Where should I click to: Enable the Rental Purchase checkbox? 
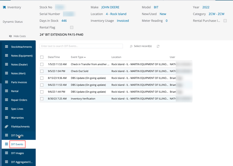[x=225, y=21]
